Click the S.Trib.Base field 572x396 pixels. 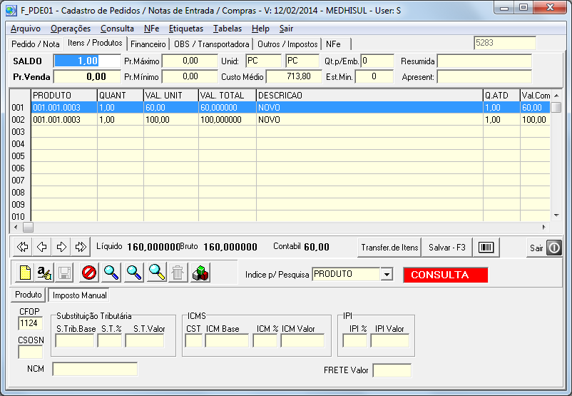[x=75, y=341]
